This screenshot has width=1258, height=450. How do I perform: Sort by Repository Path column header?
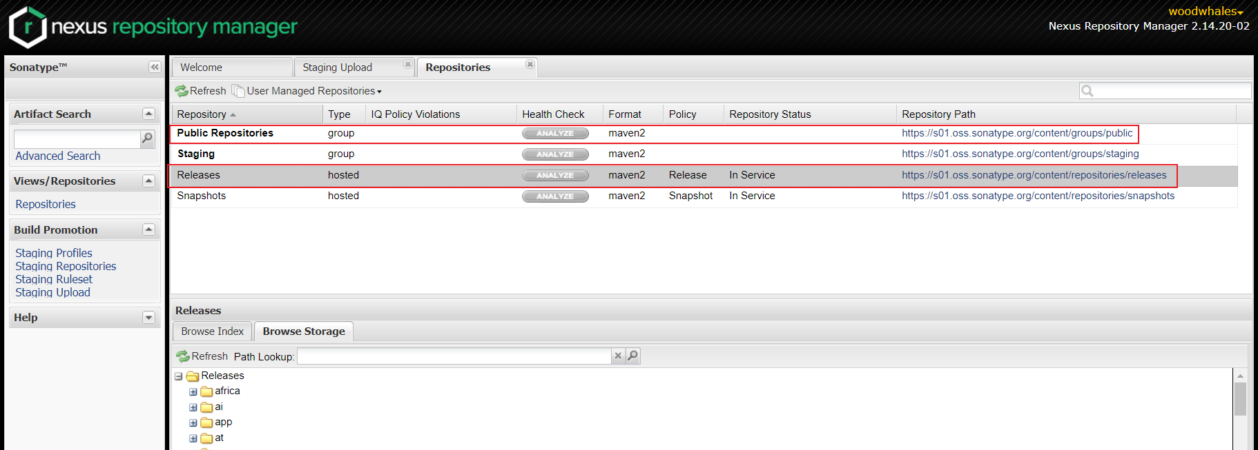[x=1066, y=114]
